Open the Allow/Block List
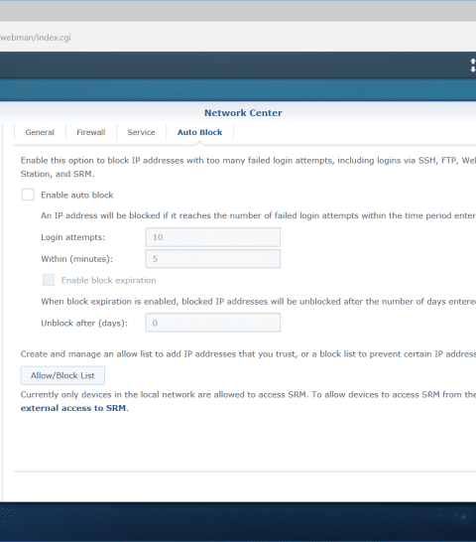476x542 pixels. click(62, 375)
